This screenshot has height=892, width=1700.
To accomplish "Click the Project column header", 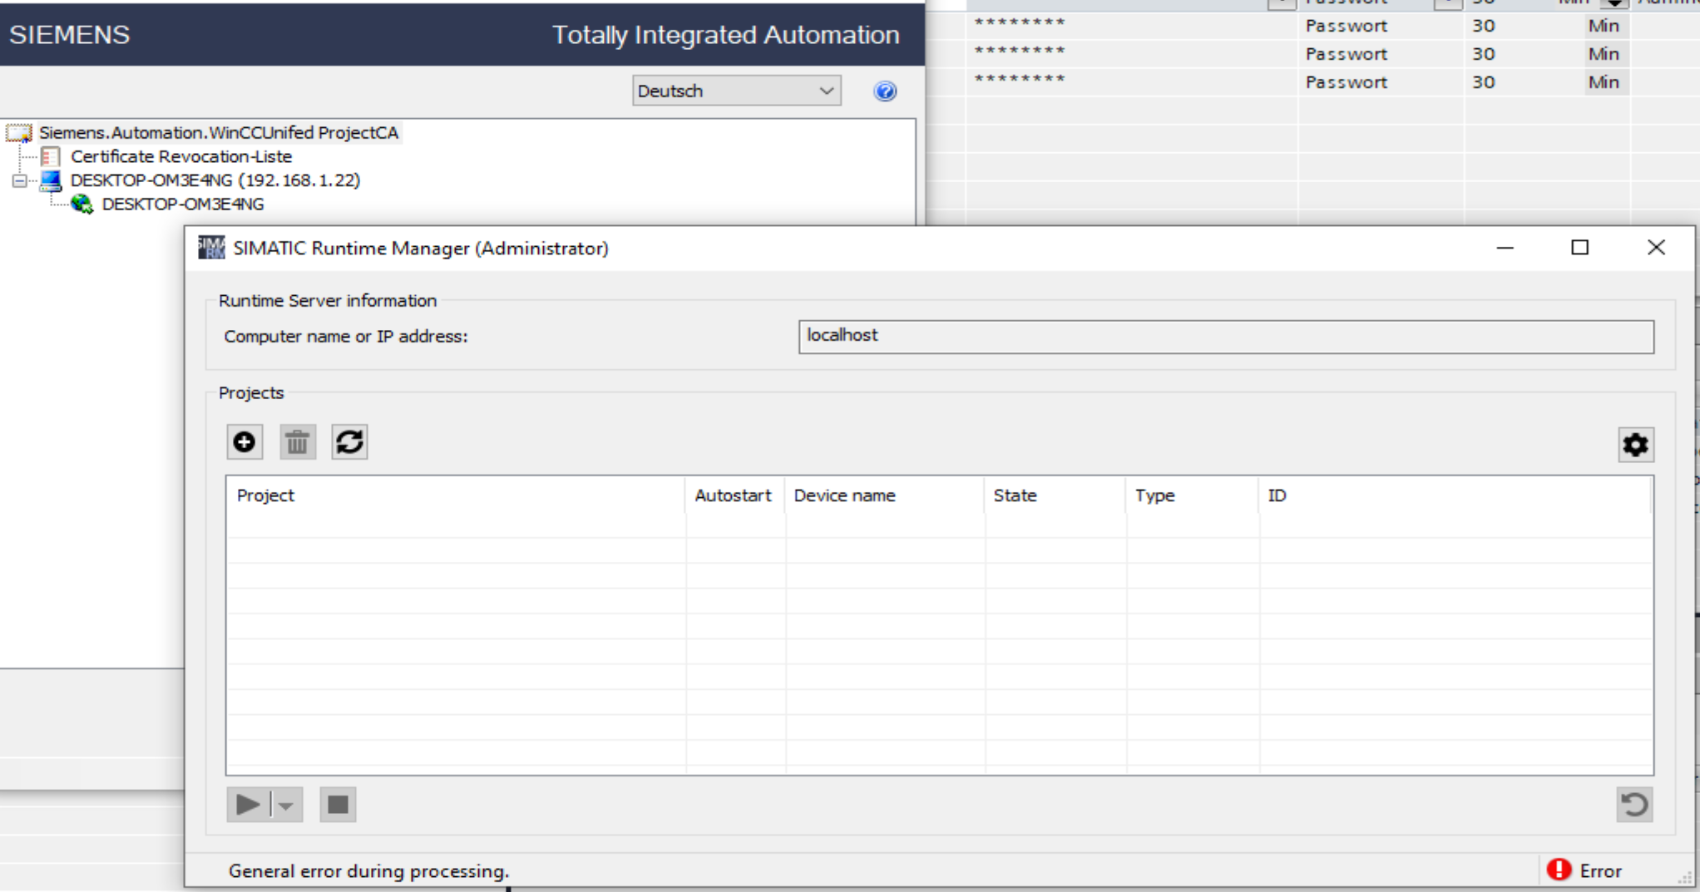I will 456,495.
